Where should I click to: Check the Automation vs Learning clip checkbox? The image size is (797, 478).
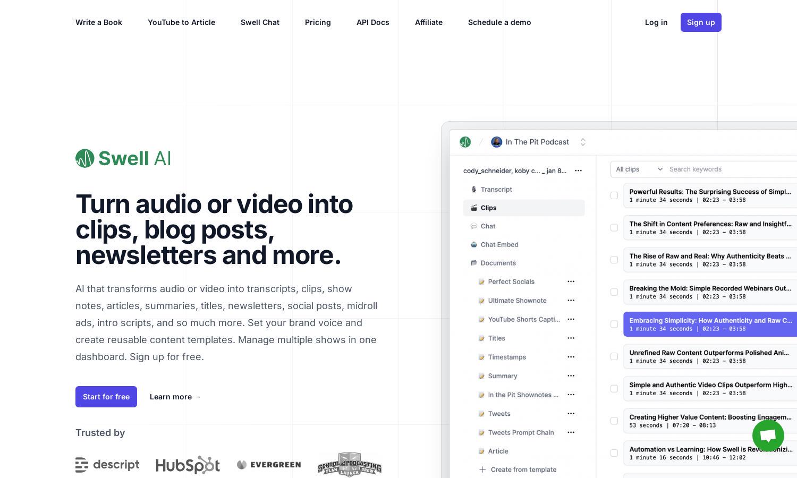click(614, 453)
